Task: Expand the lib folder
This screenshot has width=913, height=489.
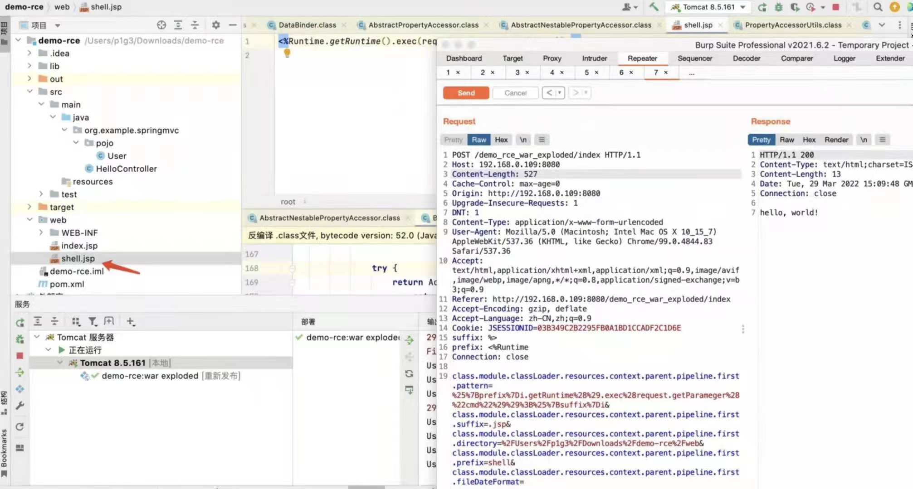Action: [x=29, y=66]
